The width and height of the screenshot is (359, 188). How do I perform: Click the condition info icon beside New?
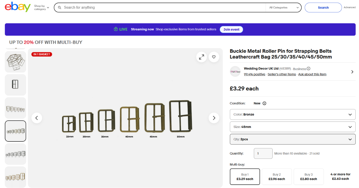coord(264,103)
